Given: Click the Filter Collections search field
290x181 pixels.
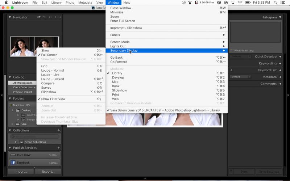Looking at the screenshot, I should [x=34, y=136].
